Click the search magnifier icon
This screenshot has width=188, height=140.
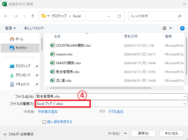point(180,16)
